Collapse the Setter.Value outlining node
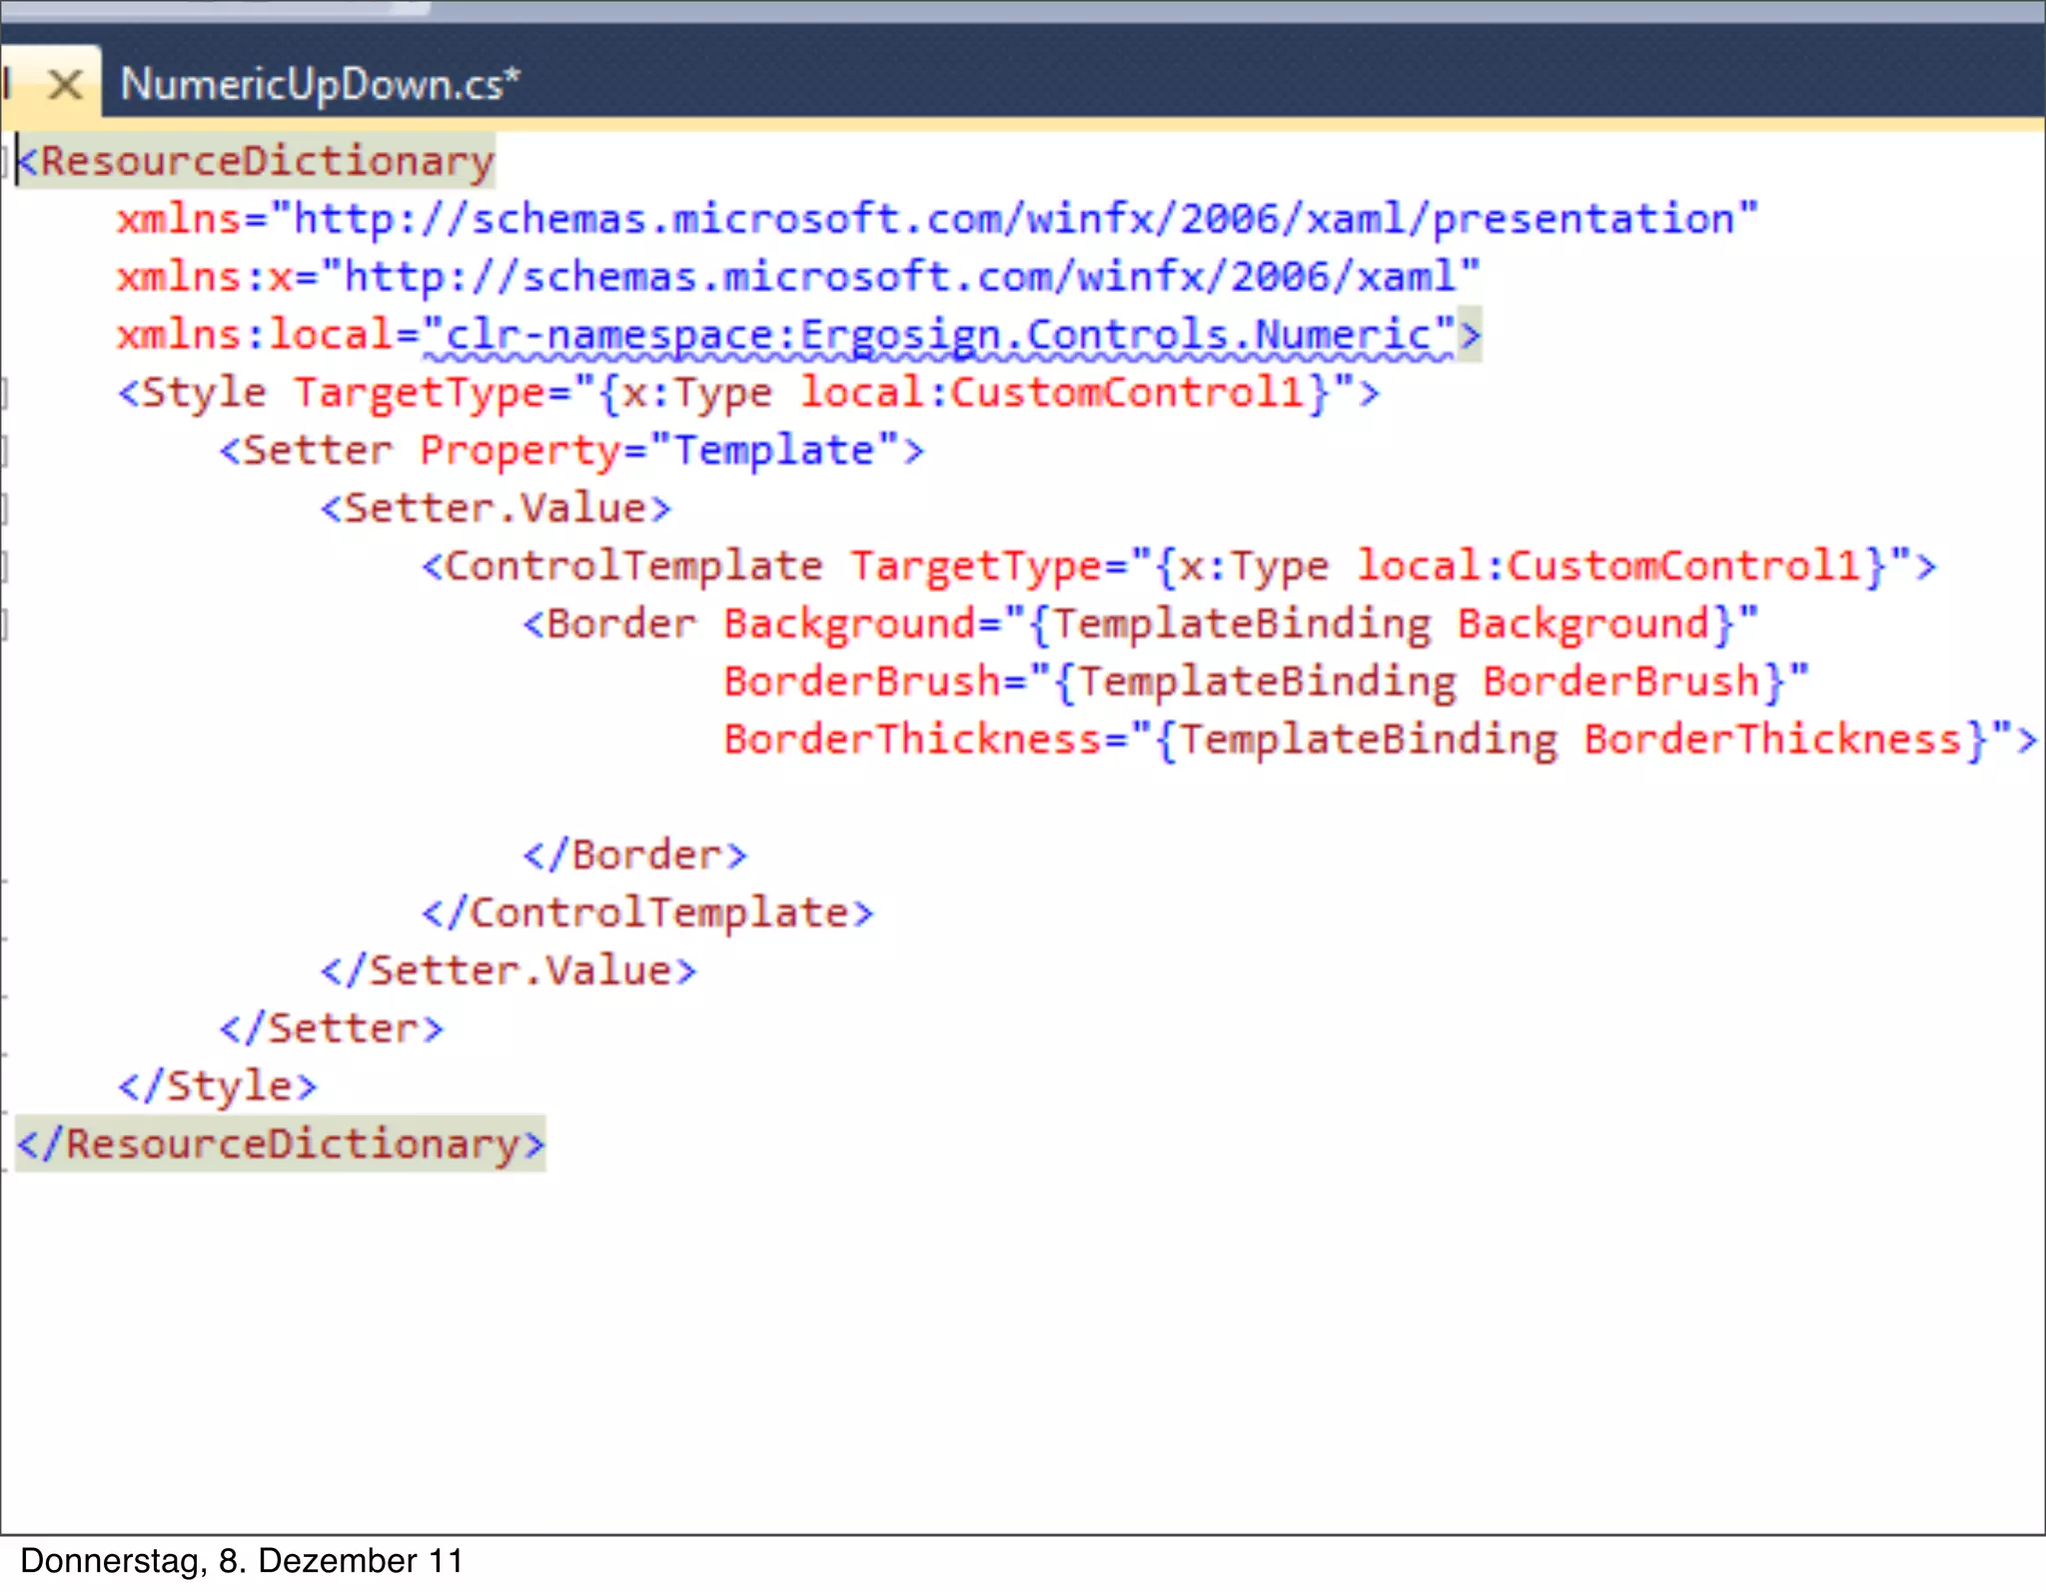 click(4, 510)
